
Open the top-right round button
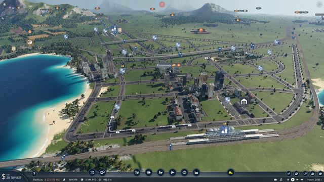pyautogui.click(x=319, y=5)
